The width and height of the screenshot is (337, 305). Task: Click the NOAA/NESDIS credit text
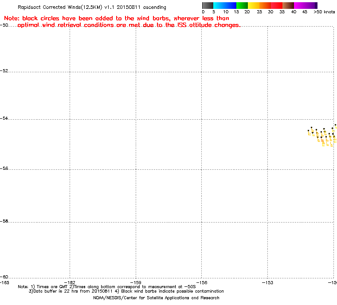156,298
